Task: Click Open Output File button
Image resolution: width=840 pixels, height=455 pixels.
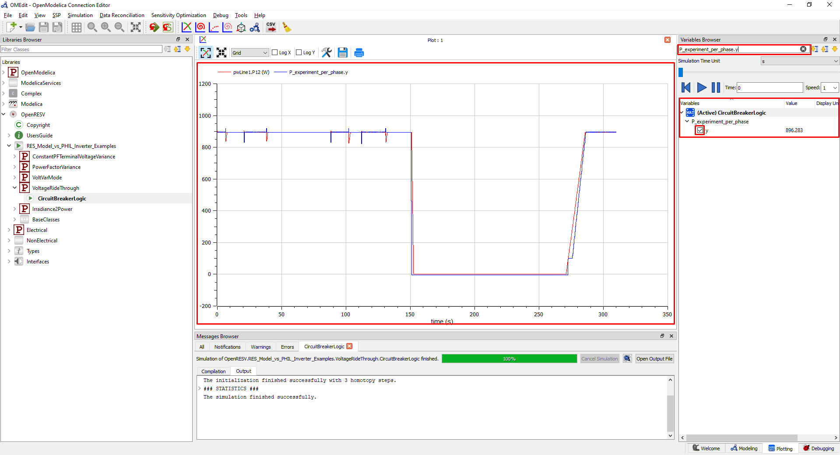Action: pos(654,359)
